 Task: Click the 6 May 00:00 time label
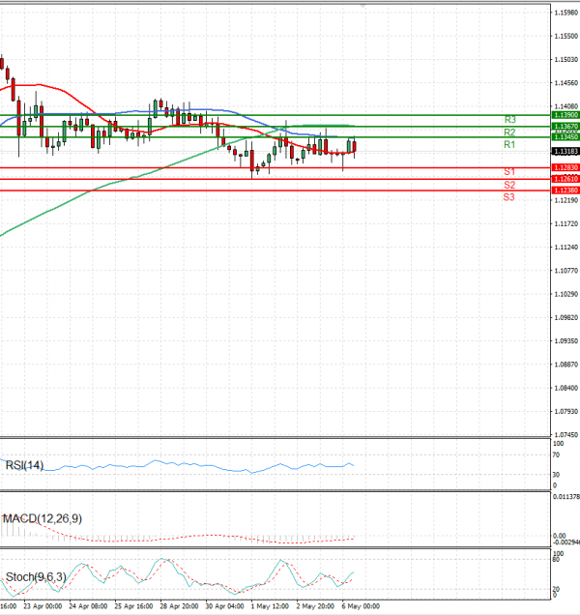click(361, 606)
